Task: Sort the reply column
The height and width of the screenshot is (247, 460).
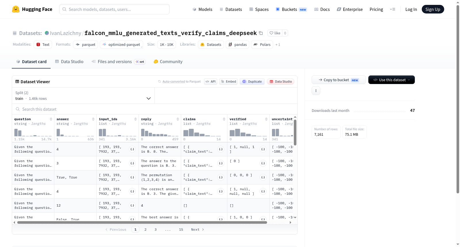Action: coord(178,119)
